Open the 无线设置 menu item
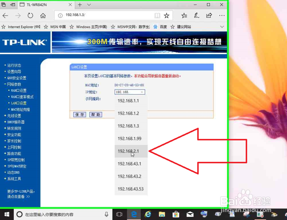This screenshot has width=287, height=220. [13, 116]
